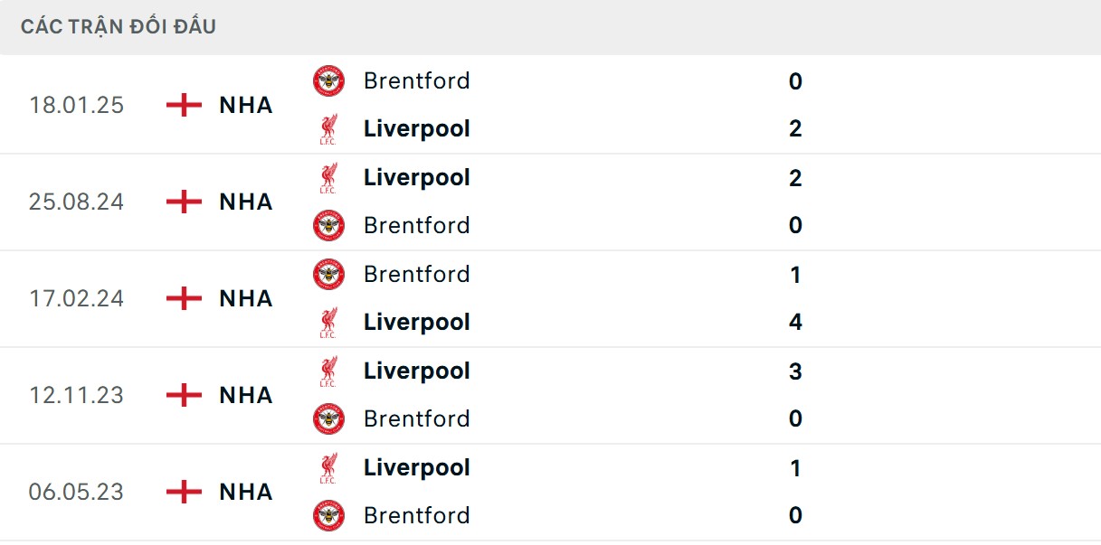This screenshot has width=1101, height=545.
Task: Open Brentford team name in 25.08.24 match
Action: [416, 225]
